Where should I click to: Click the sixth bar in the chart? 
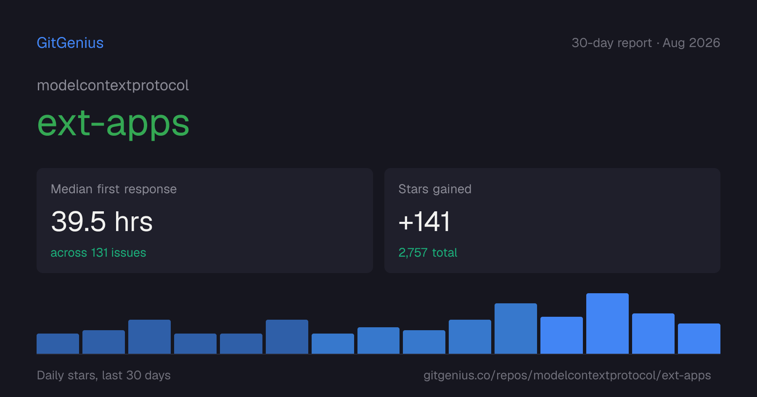[287, 337]
